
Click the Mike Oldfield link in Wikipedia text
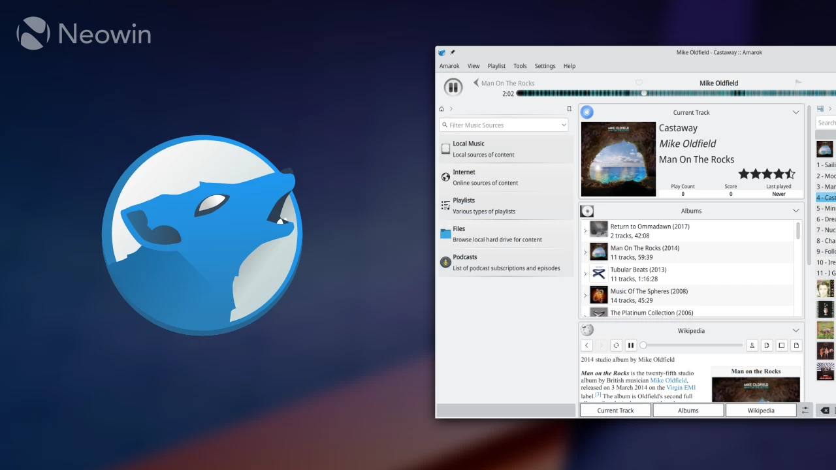click(x=668, y=380)
